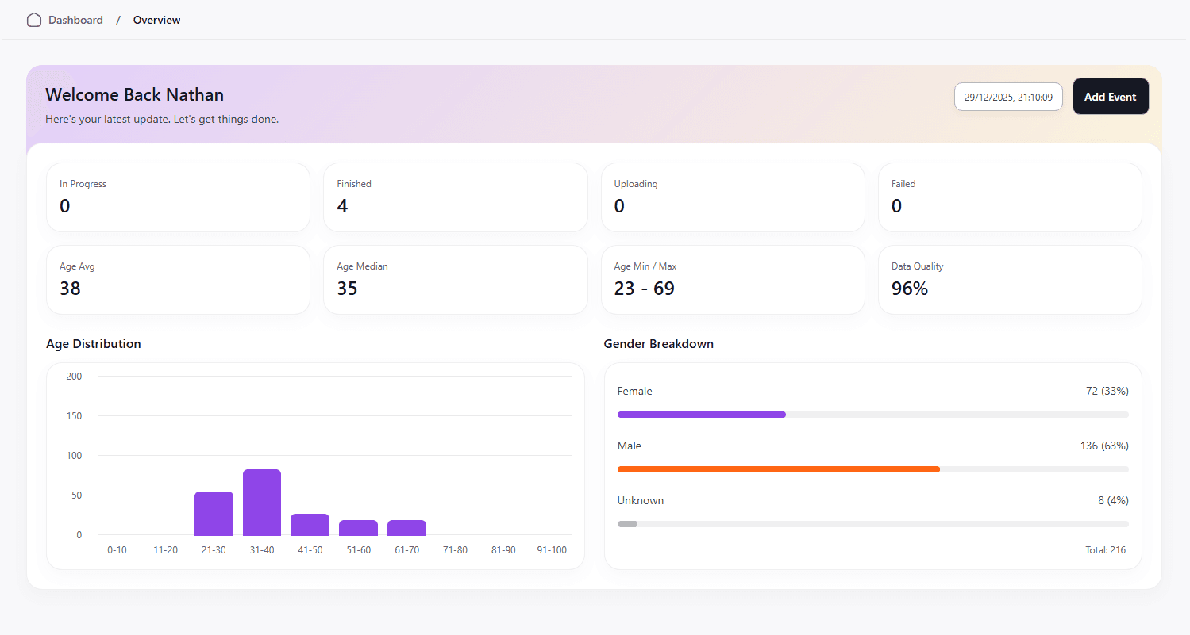Click the Data Quality card

[x=1009, y=280]
